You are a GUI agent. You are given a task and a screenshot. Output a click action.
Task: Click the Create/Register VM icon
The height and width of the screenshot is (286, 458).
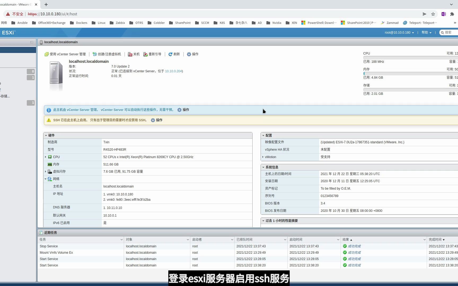coord(95,54)
